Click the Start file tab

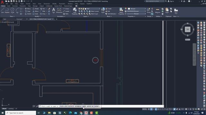[5, 19]
